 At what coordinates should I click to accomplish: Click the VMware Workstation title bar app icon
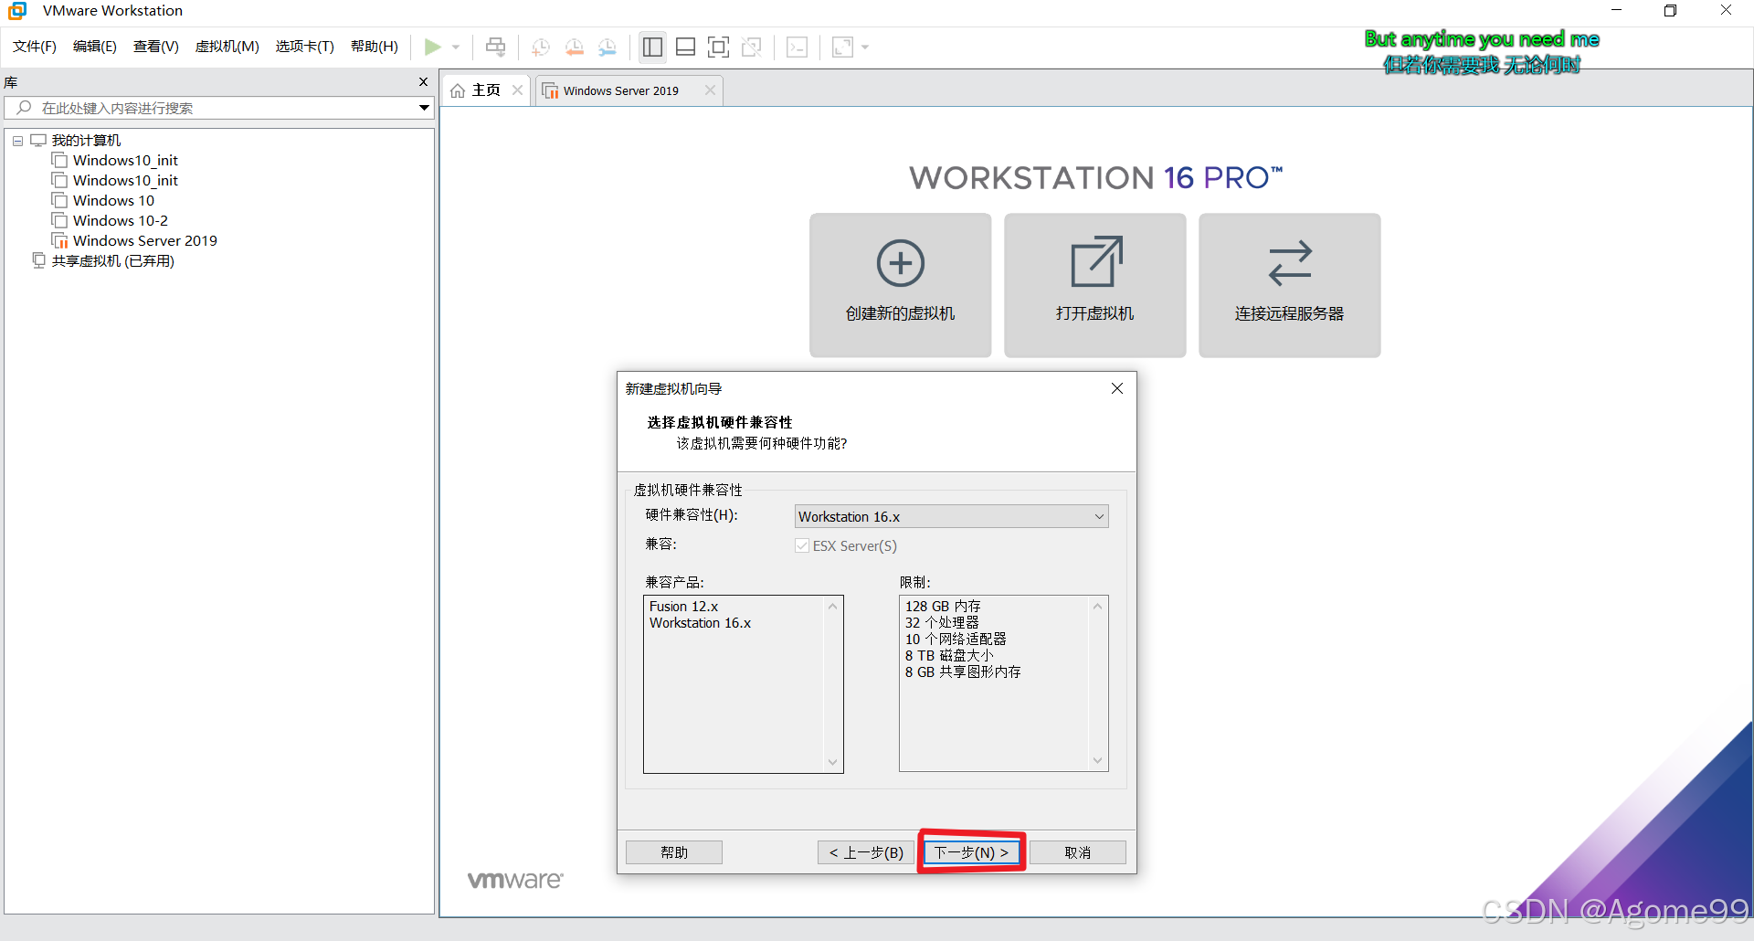(17, 11)
